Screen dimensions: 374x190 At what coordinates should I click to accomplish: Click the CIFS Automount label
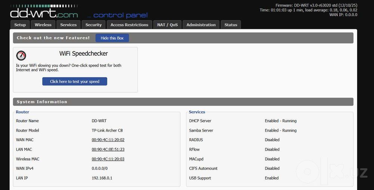coord(203,168)
